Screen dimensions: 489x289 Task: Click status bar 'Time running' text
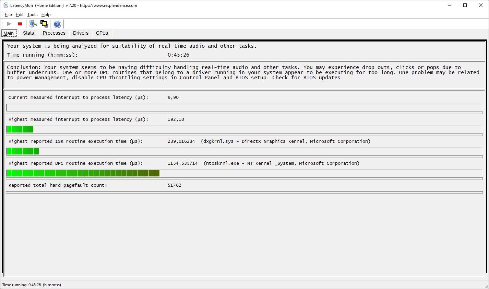(x=32, y=285)
